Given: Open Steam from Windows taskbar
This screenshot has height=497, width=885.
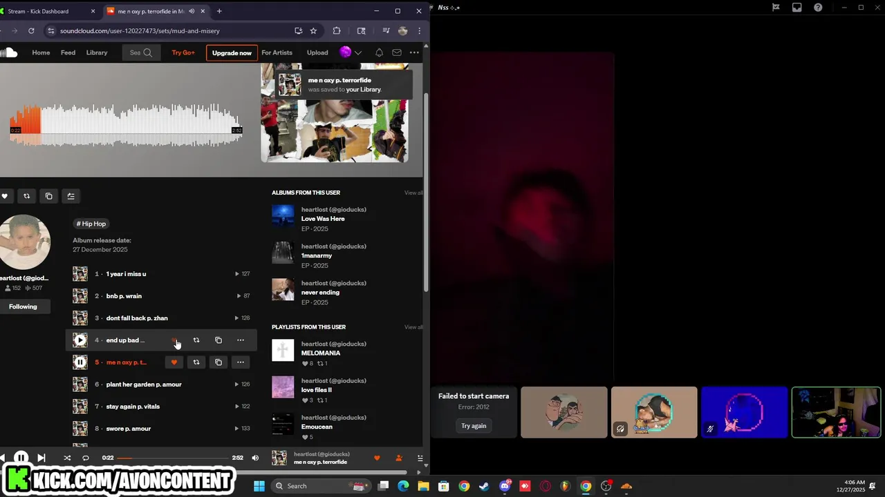Looking at the screenshot, I should [484, 486].
